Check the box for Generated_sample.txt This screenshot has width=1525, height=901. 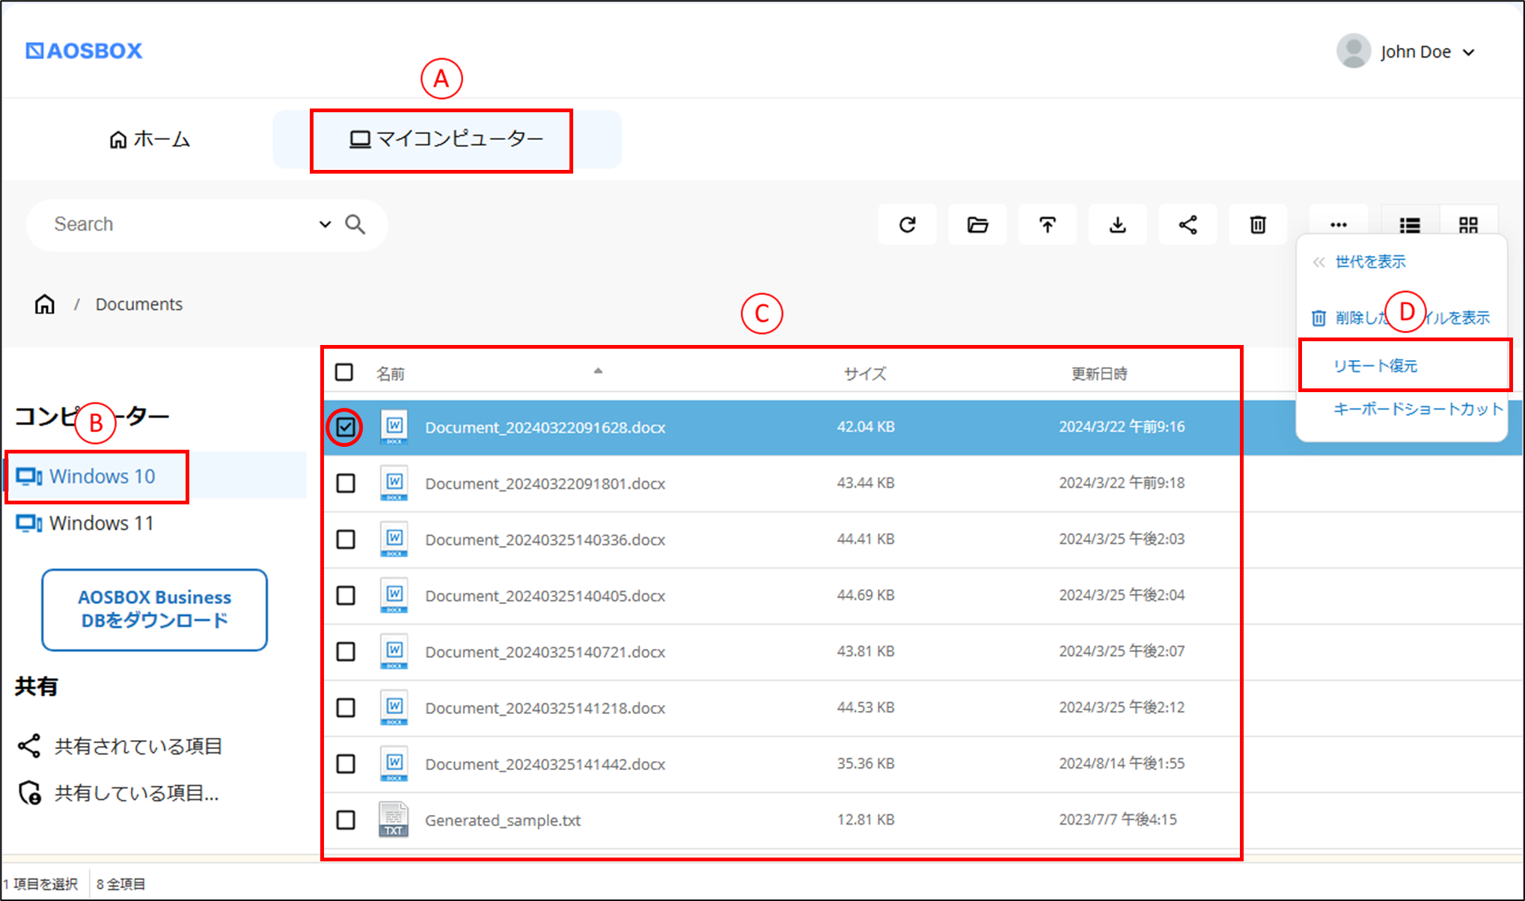pyautogui.click(x=346, y=819)
